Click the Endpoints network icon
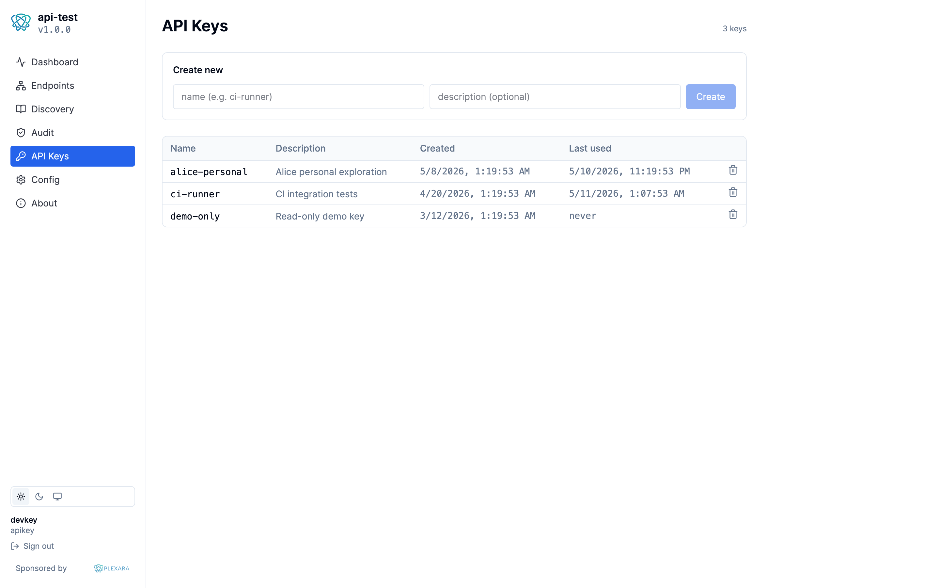Viewport: 940px width, 588px height. [x=21, y=86]
